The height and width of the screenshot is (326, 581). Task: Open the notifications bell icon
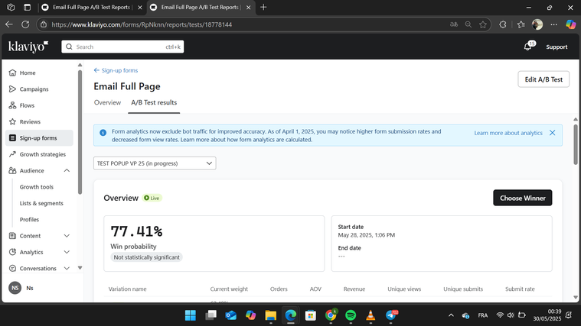pyautogui.click(x=527, y=47)
